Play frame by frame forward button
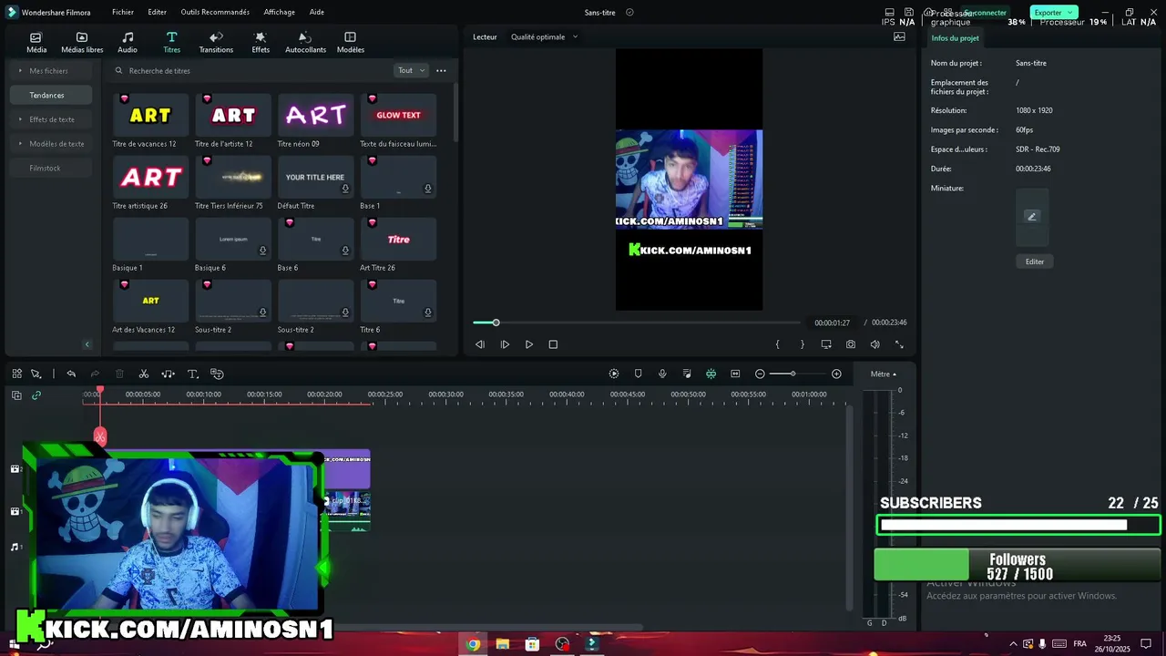 coord(505,344)
